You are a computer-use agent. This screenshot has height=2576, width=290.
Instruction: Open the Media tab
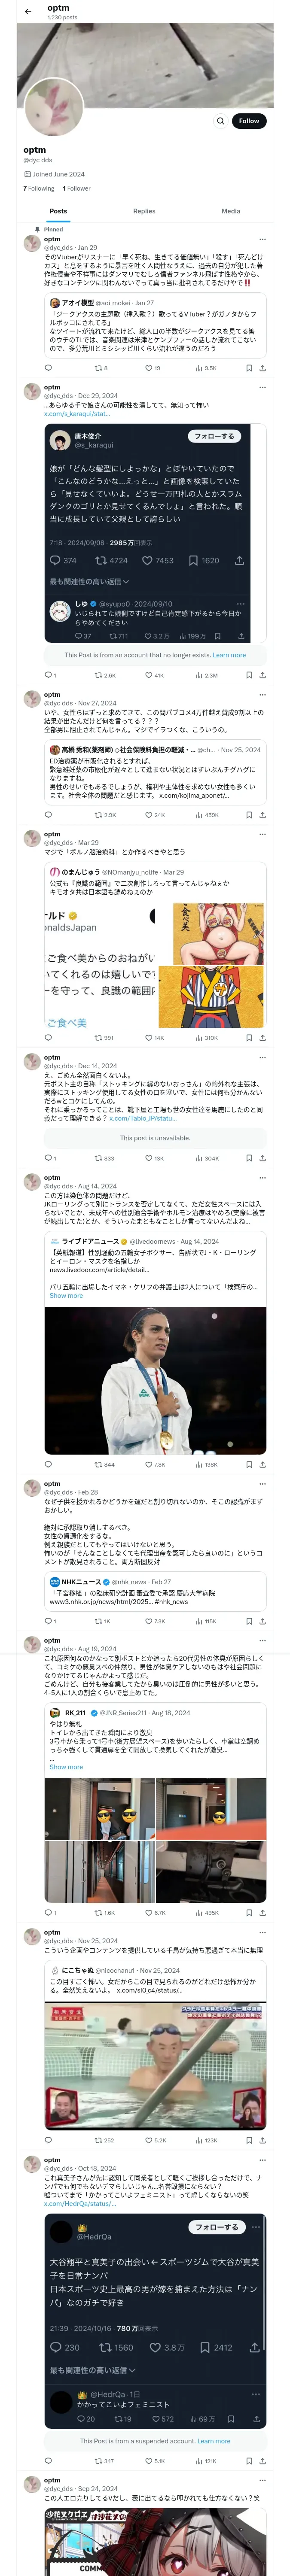click(231, 211)
